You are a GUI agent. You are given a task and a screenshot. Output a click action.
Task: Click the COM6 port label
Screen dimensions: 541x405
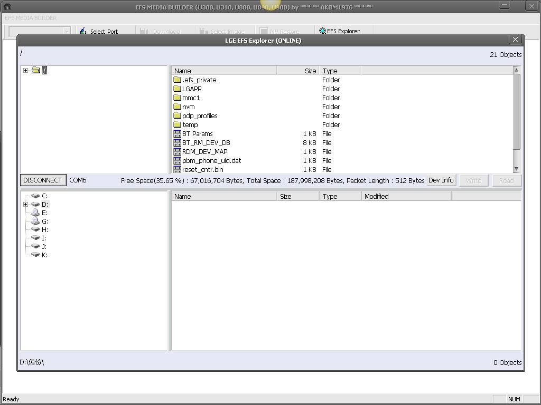[78, 180]
